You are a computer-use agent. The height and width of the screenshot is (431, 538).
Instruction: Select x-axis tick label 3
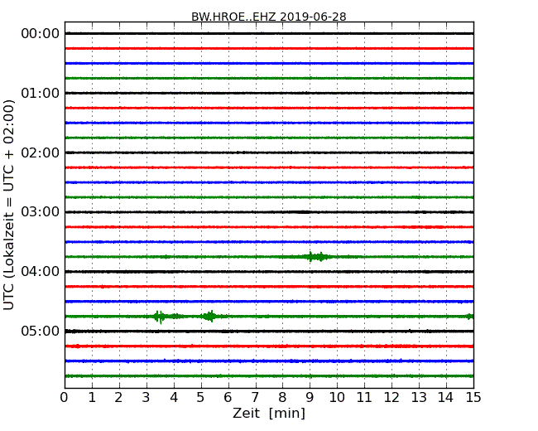147,398
